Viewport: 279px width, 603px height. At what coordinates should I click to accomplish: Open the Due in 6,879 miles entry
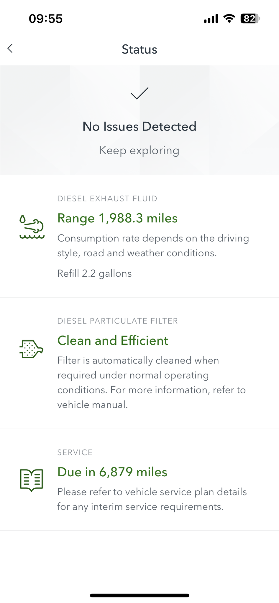(x=112, y=472)
